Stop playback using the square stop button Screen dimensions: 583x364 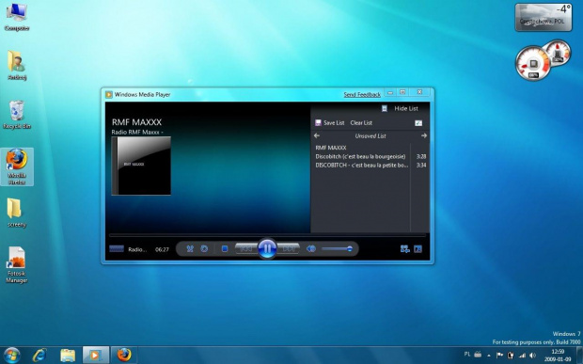tap(224, 248)
